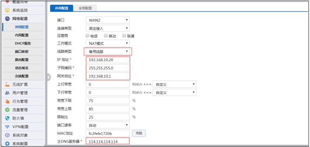
Task: Click the 带宽下限 field showing 75
Action: [x=108, y=101]
